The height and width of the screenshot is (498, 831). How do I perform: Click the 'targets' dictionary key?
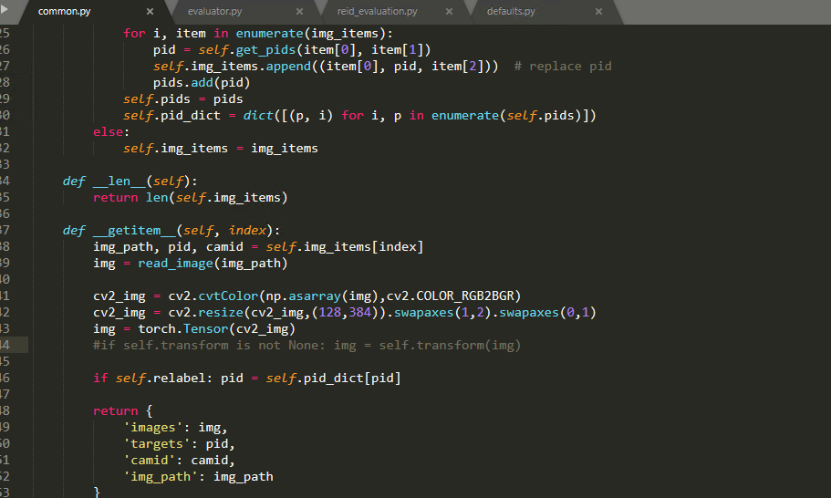(157, 444)
